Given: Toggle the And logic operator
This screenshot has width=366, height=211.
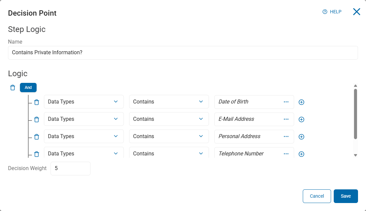Looking at the screenshot, I should coord(28,88).
